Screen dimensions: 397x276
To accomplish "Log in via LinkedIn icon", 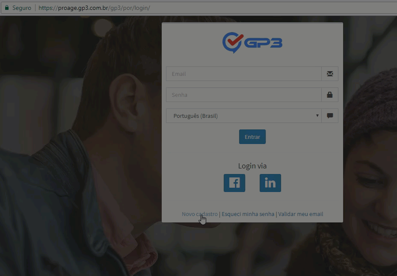I will (270, 183).
